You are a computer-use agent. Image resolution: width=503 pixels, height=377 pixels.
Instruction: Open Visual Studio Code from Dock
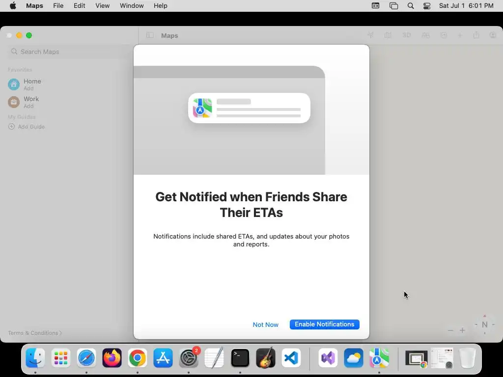(x=291, y=358)
